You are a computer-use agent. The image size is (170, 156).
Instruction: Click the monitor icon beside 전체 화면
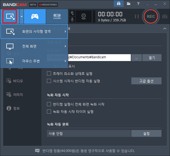(x=10, y=47)
